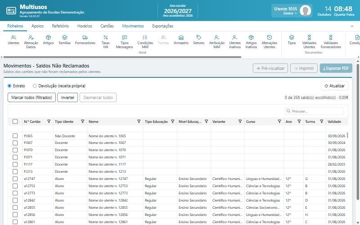This screenshot has height=225, width=360.
Task: Check the row for card f1070
Action: (15, 150)
